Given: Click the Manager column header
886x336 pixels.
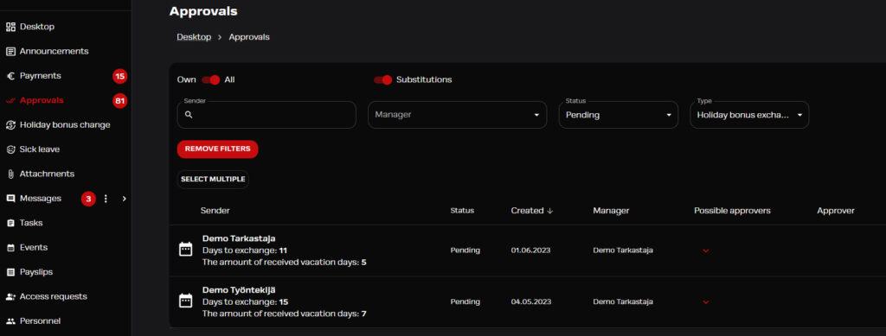Looking at the screenshot, I should pyautogui.click(x=611, y=210).
